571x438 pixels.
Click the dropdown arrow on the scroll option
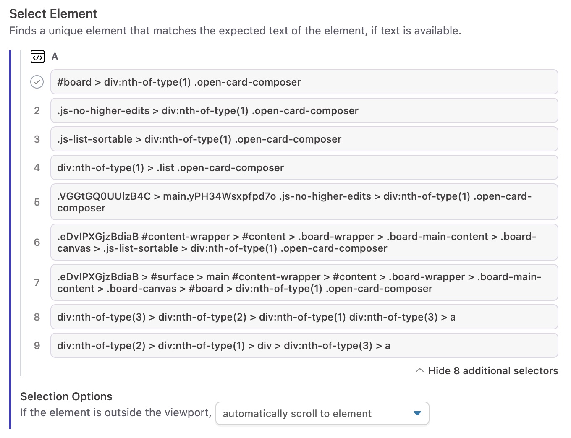(417, 413)
